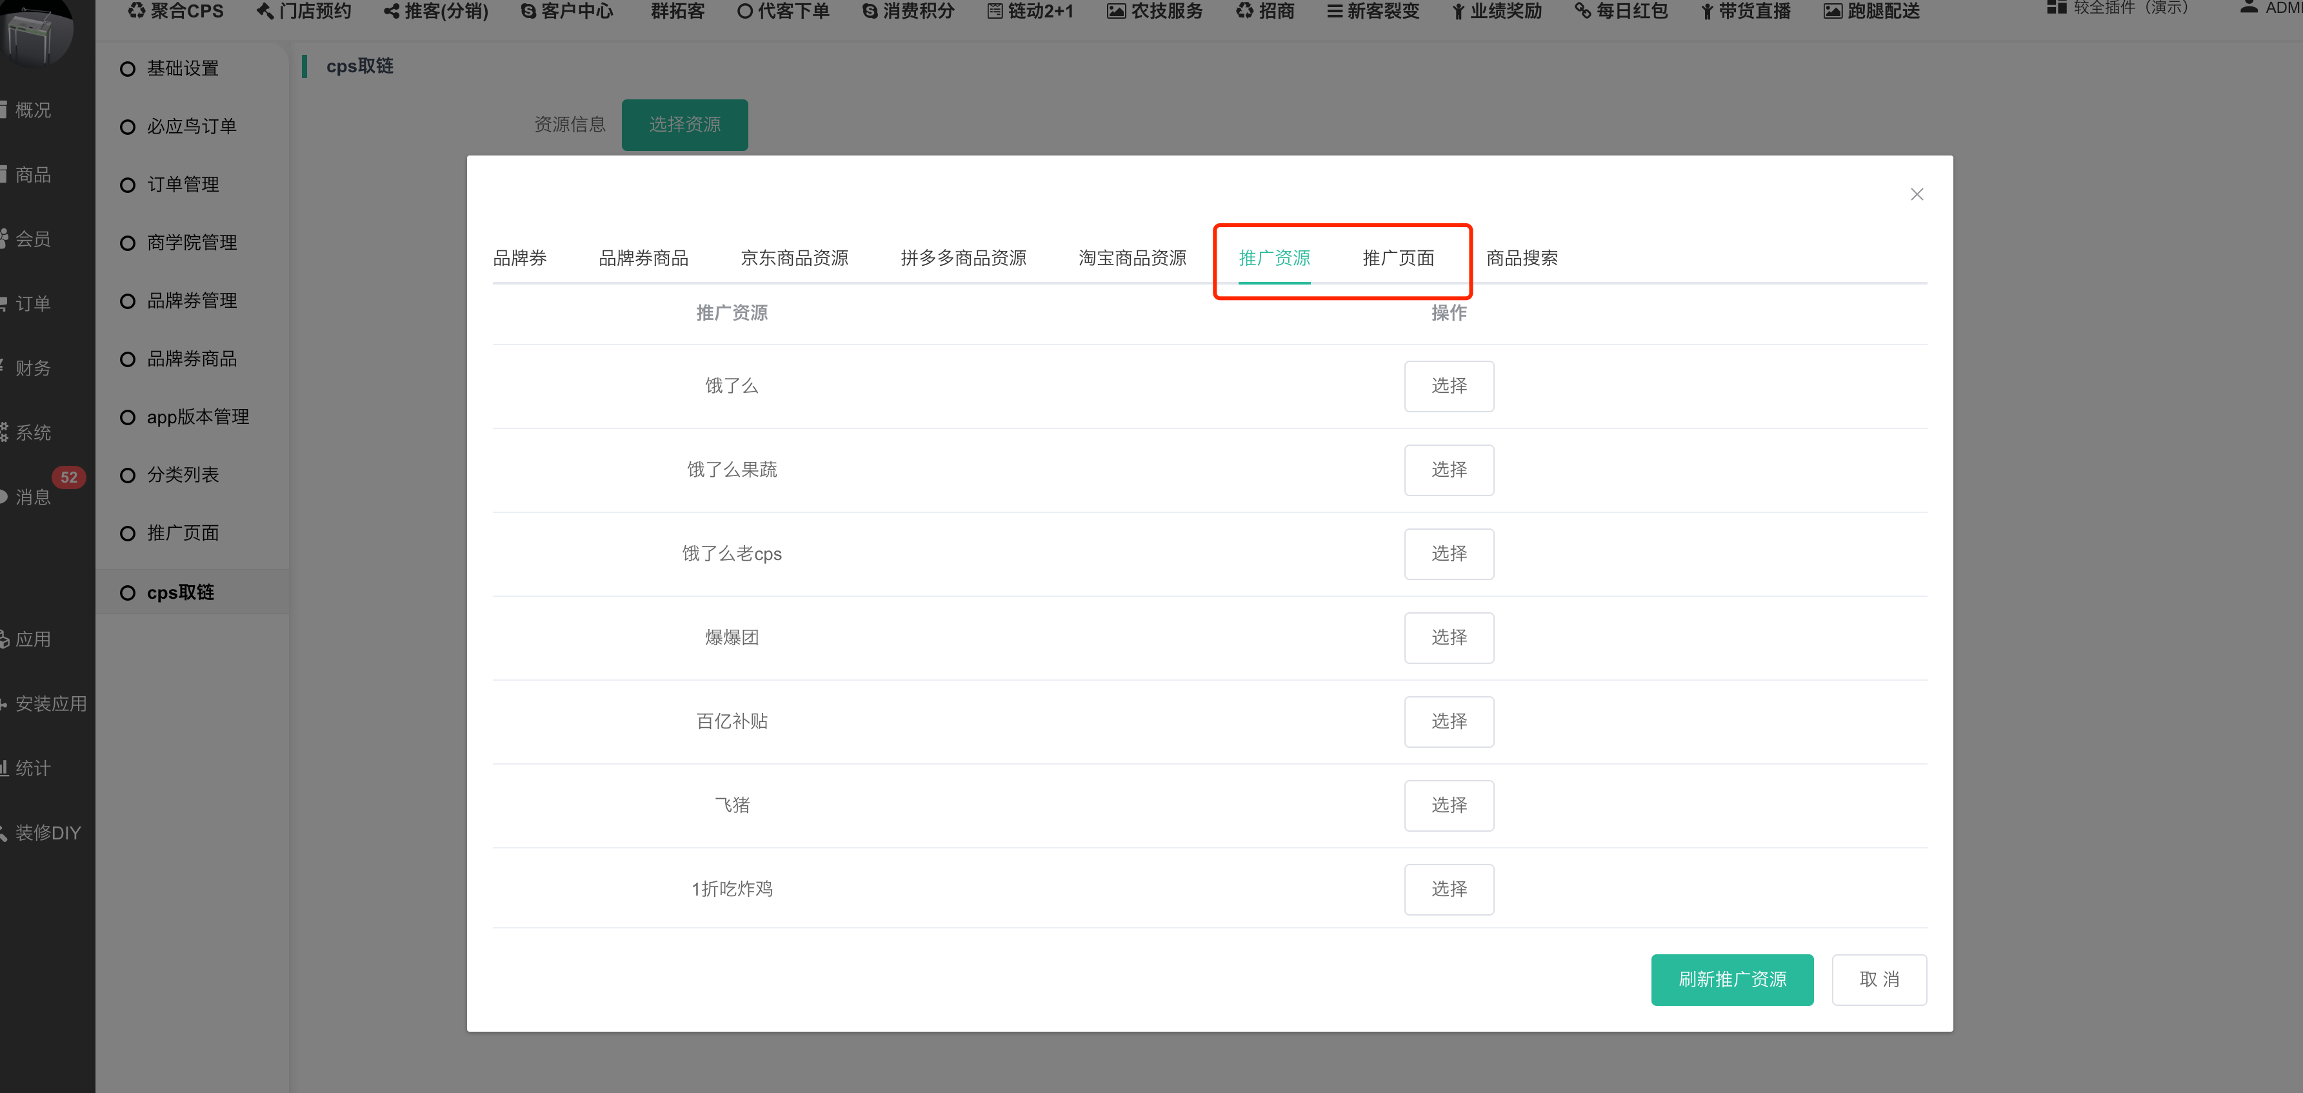Click the 取消 button

point(1879,979)
